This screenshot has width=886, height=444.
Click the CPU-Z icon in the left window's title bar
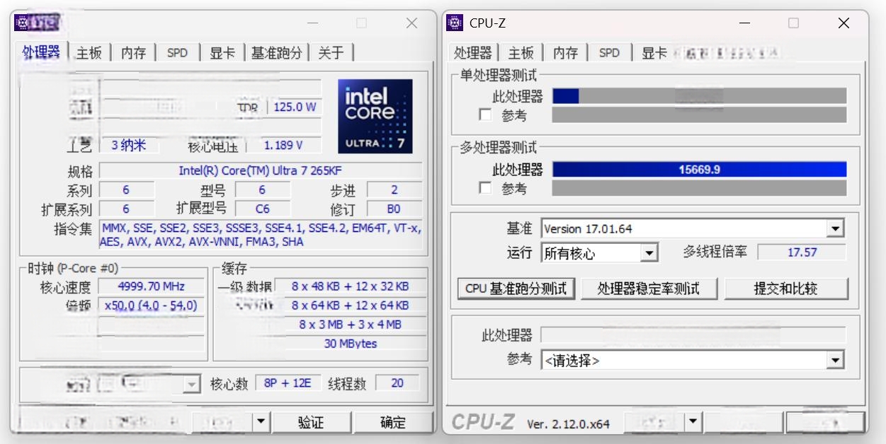[23, 23]
